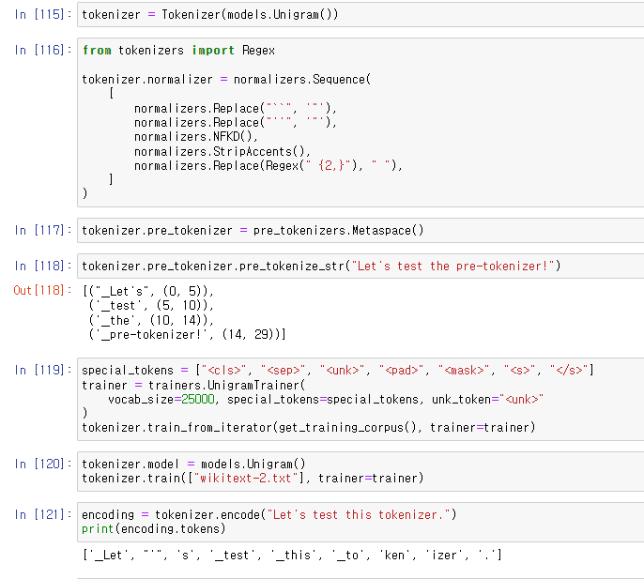Select the Out[118] prompt label
The width and height of the screenshot is (644, 579).
pyautogui.click(x=43, y=290)
